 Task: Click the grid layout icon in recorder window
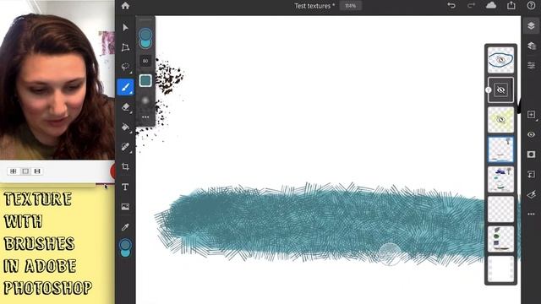tap(14, 171)
